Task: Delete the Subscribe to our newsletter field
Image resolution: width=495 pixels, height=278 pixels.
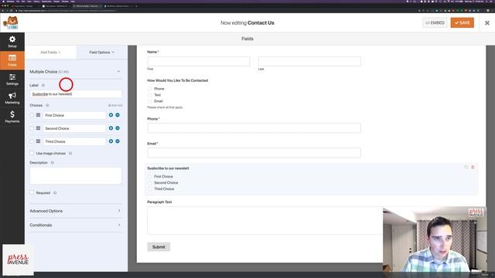Action: (473, 167)
